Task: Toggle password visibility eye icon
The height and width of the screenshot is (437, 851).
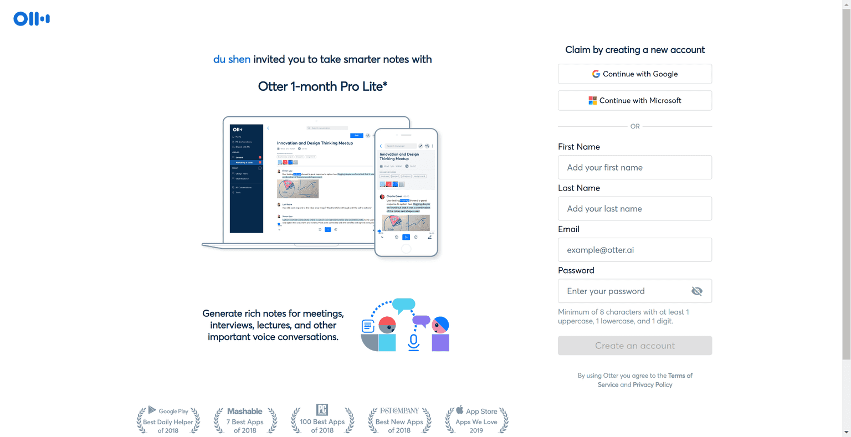Action: (x=697, y=291)
